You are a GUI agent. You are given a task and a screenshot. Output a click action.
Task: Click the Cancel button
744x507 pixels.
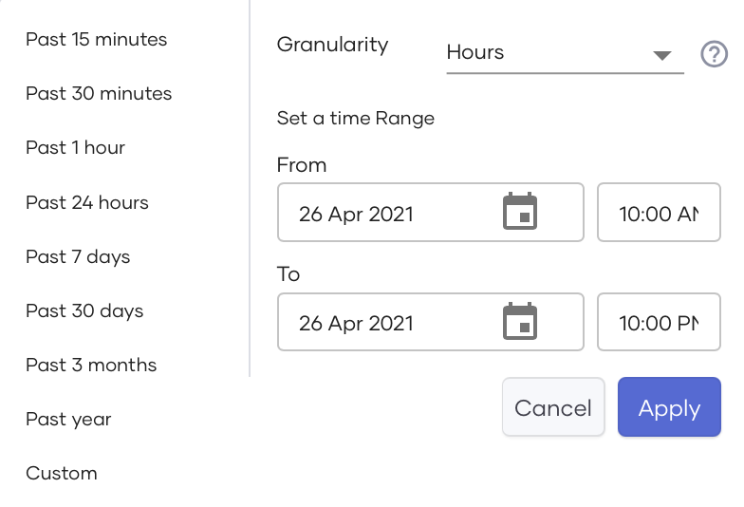tap(553, 408)
